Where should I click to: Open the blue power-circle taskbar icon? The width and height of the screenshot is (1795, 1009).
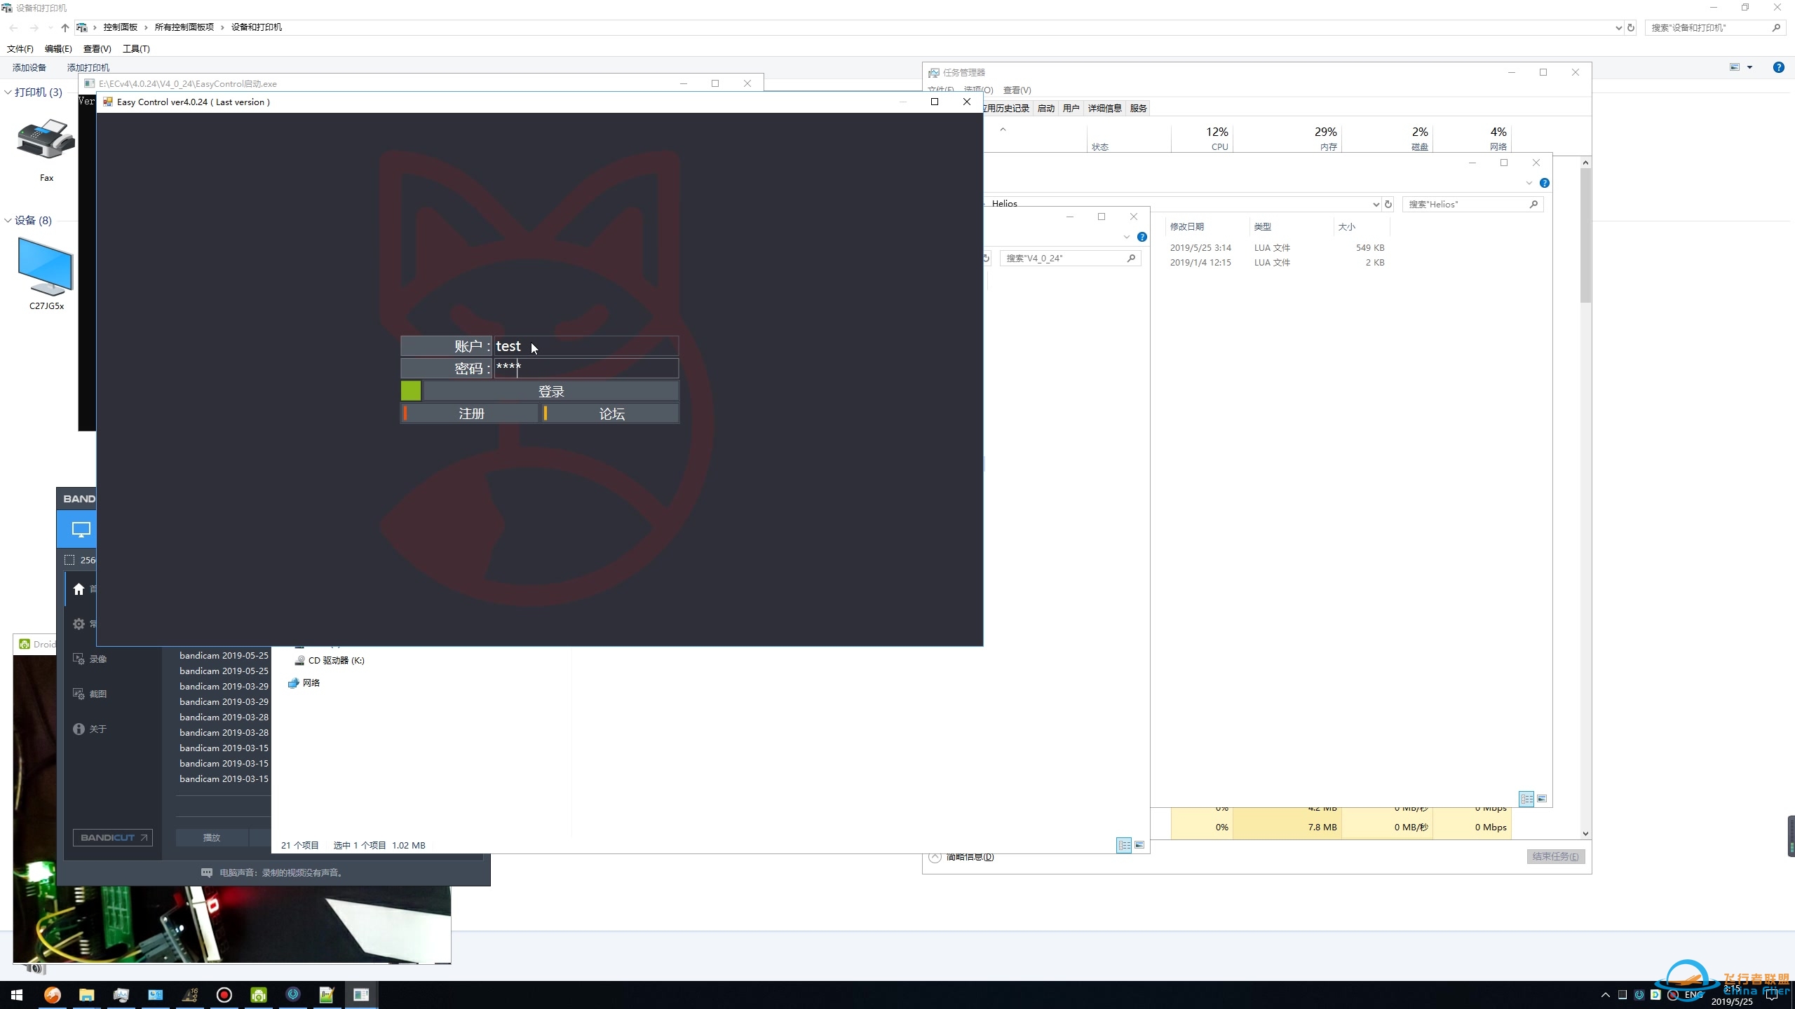tap(293, 995)
